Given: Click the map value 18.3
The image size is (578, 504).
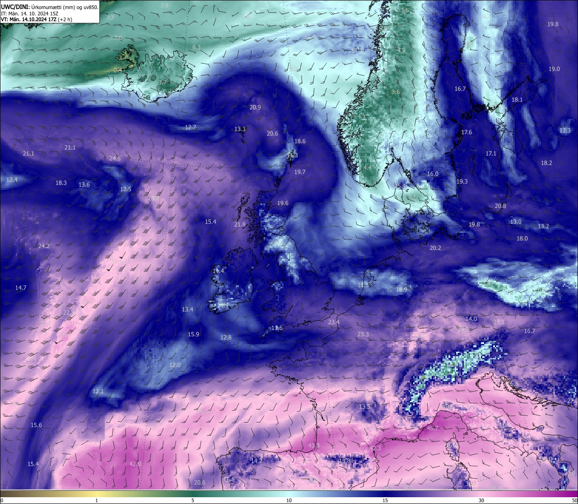Looking at the screenshot, I should (x=61, y=183).
